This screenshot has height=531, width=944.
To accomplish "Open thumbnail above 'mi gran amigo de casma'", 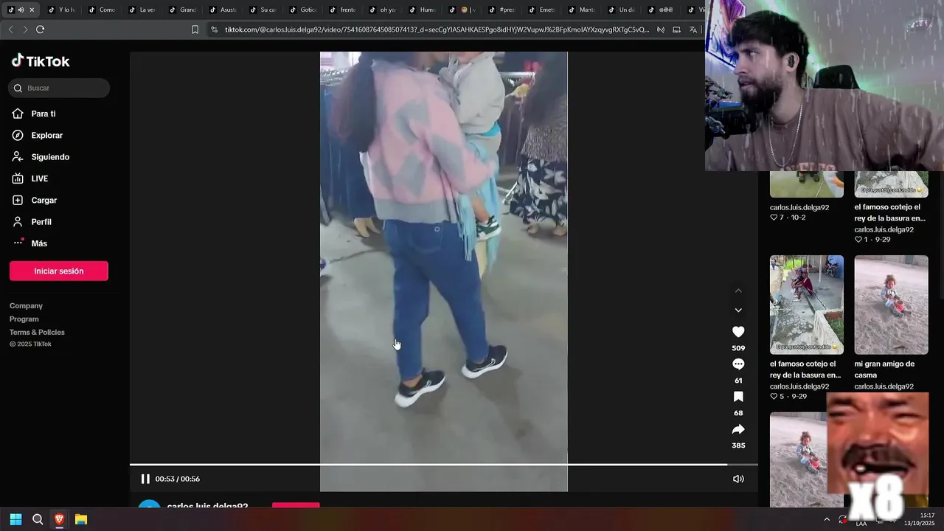I will (x=891, y=305).
